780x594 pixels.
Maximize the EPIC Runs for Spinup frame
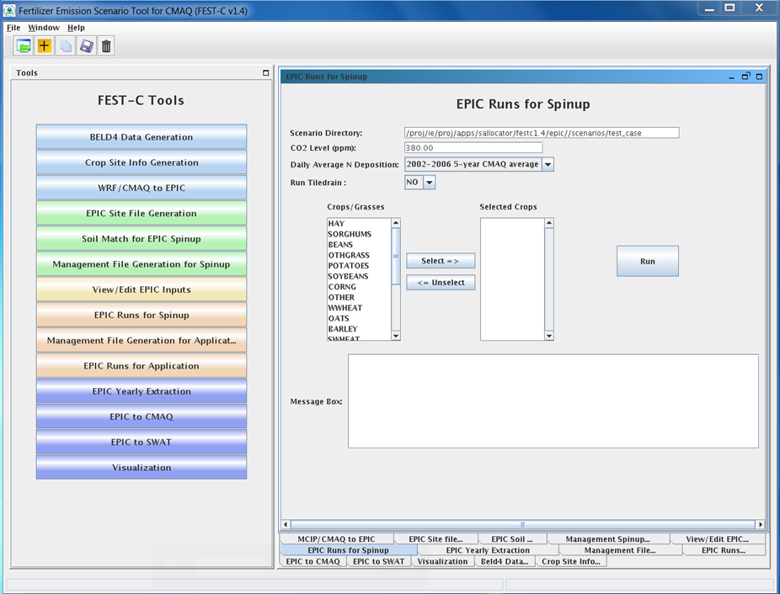[759, 76]
